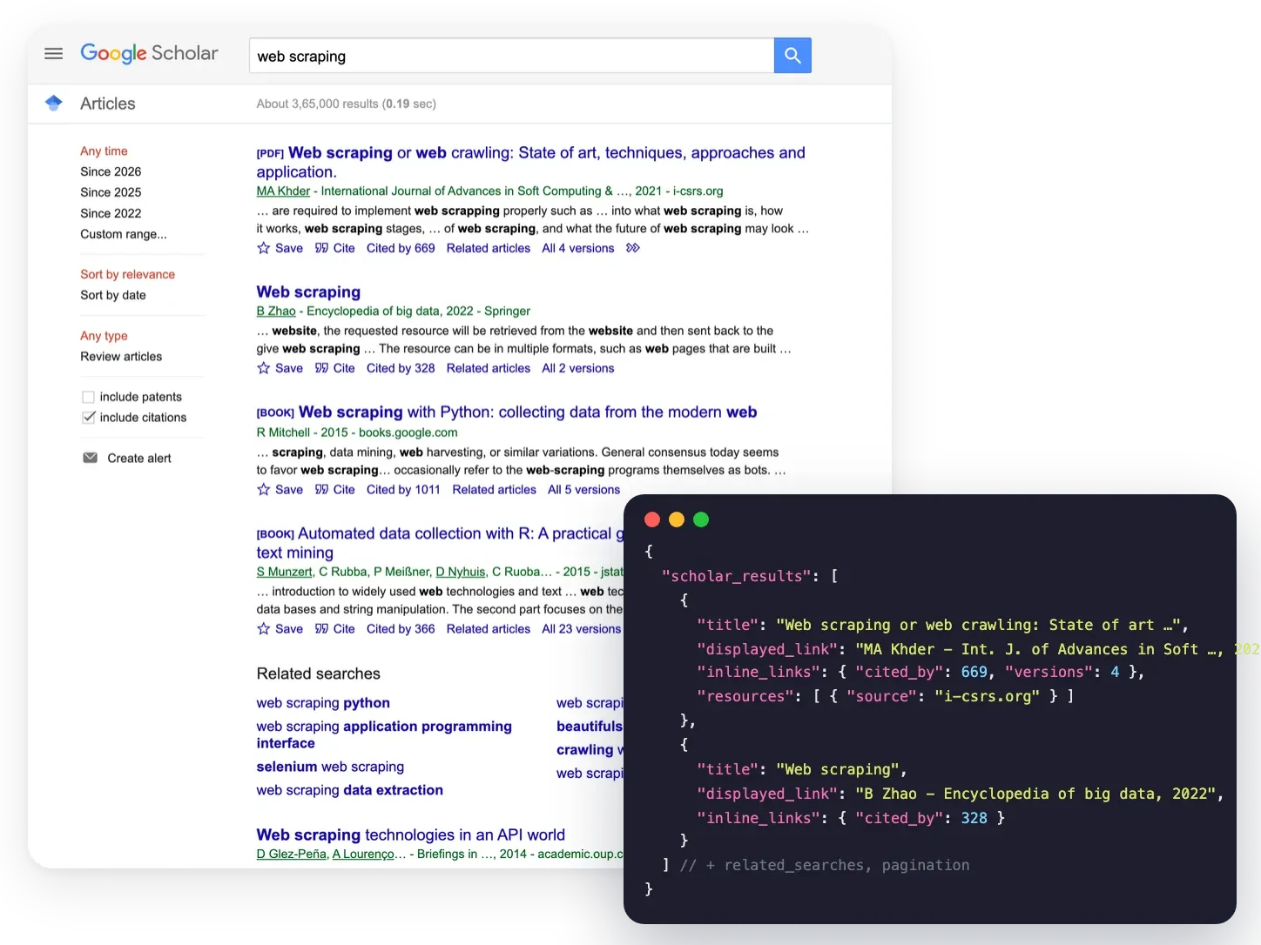Click the blue search magnifier button
Screen dimensions: 1261x945
pyautogui.click(x=792, y=56)
